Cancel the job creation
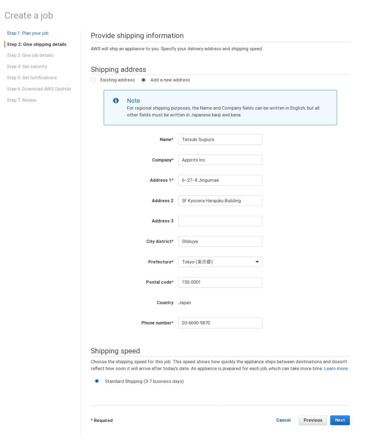Viewport: 380px width, 440px height. [x=283, y=420]
